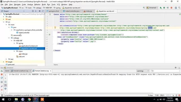Screen dimensions: 181x102
Task: Click the Update application icon in Run panel
Action: click(2, 78)
